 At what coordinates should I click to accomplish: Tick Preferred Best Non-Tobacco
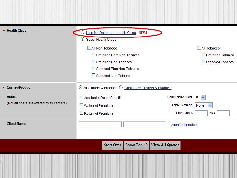point(93,55)
